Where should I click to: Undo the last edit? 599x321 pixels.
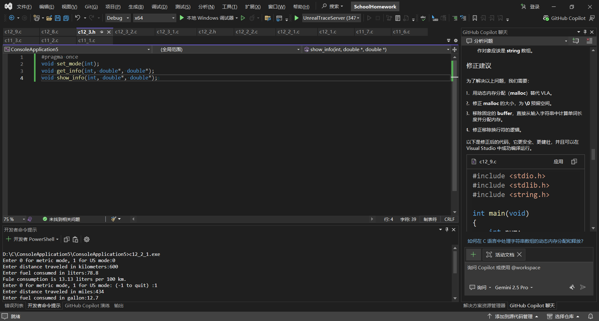click(x=78, y=18)
